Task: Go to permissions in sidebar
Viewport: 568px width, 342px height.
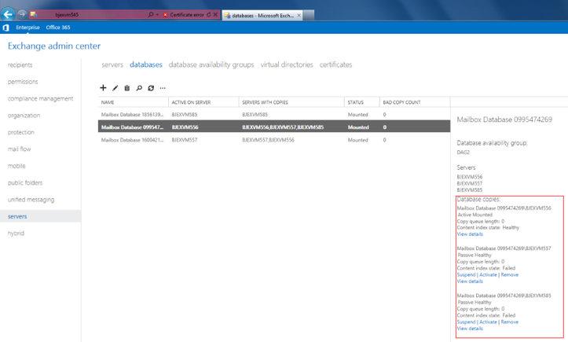Action: pos(23,82)
